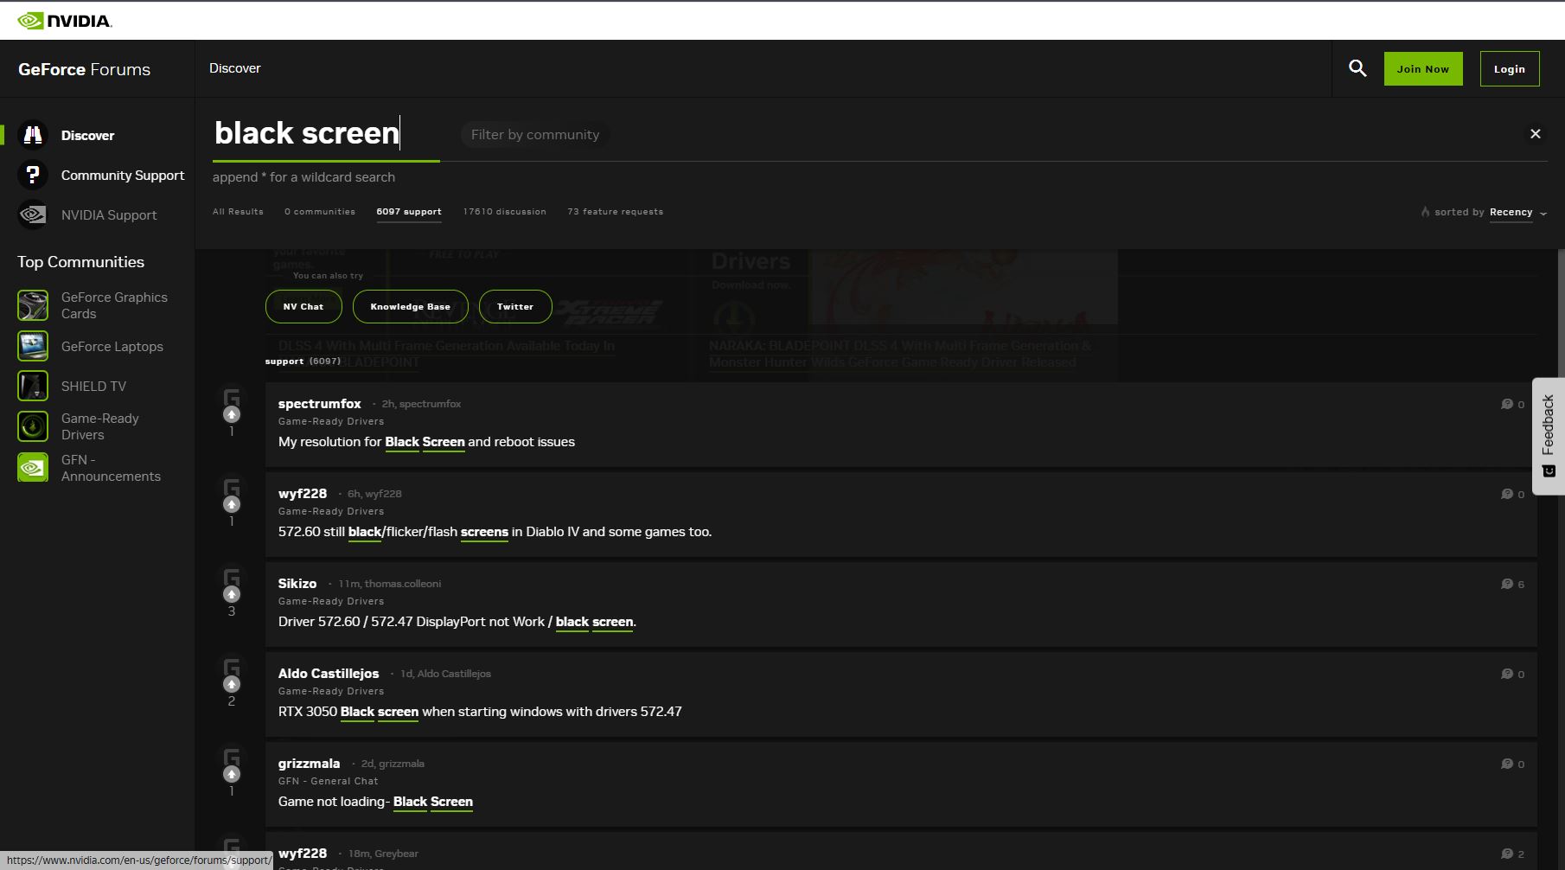Click comment icon on Diablo IV post
This screenshot has height=870, width=1565.
1507,494
